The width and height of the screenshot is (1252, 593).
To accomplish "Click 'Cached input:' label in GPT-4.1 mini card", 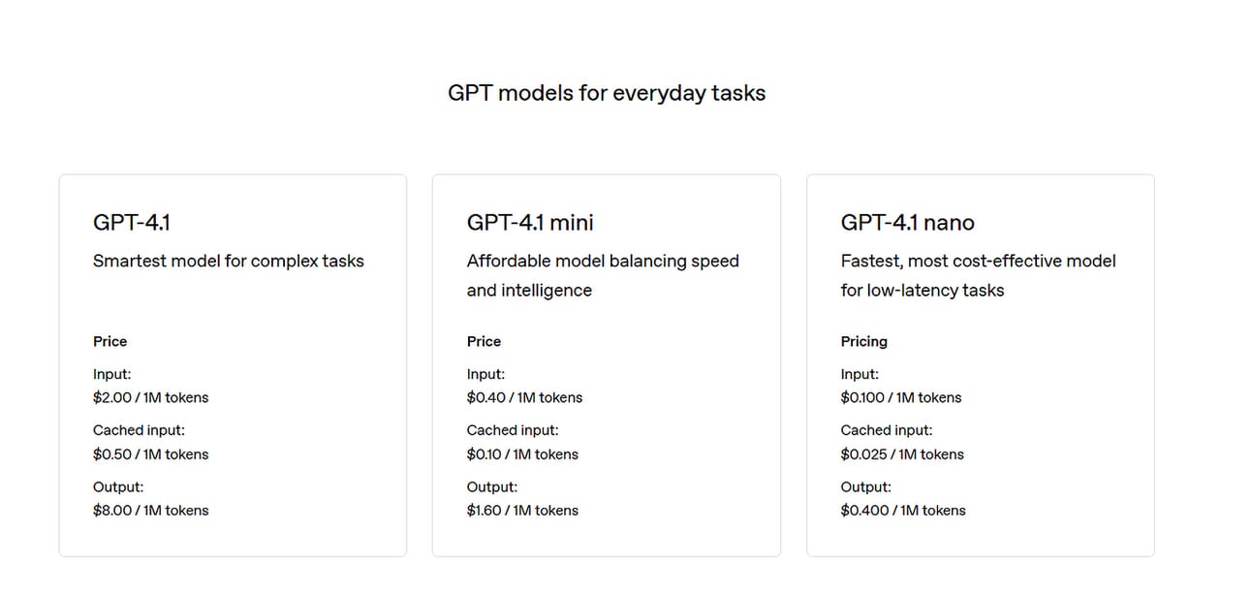I will pos(512,429).
